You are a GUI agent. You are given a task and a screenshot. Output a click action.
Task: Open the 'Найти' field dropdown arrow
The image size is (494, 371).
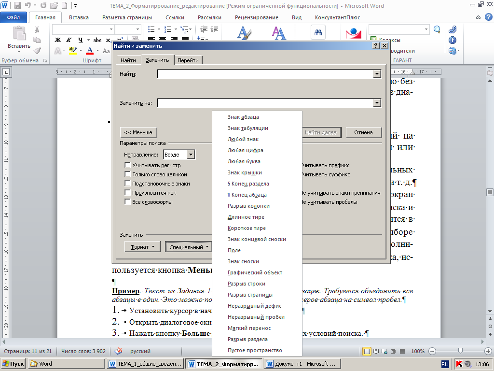click(x=377, y=74)
